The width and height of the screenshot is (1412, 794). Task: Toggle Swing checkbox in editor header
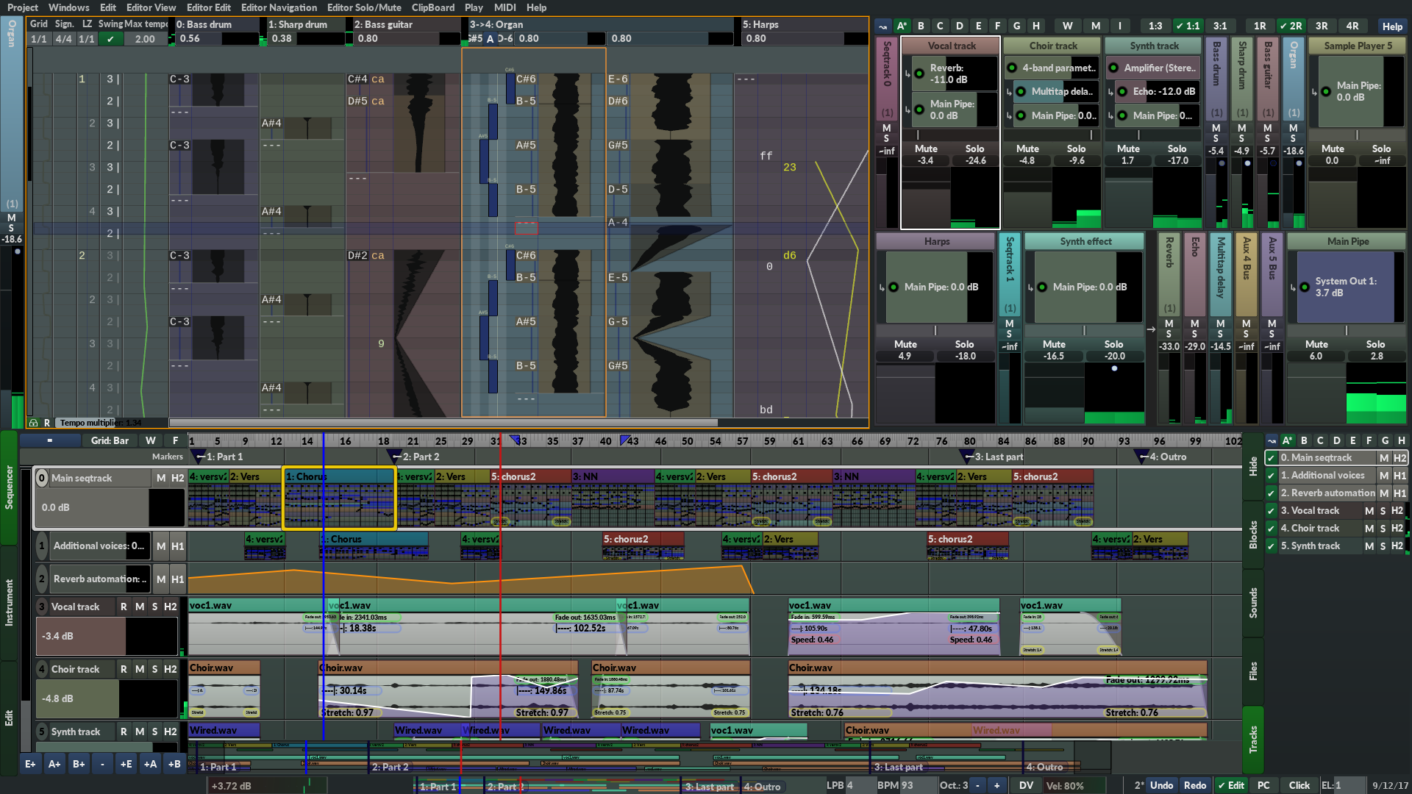(110, 39)
